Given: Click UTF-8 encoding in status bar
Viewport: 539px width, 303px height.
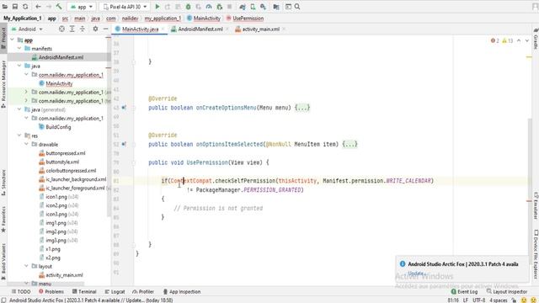Looking at the screenshot, I should [x=478, y=300].
